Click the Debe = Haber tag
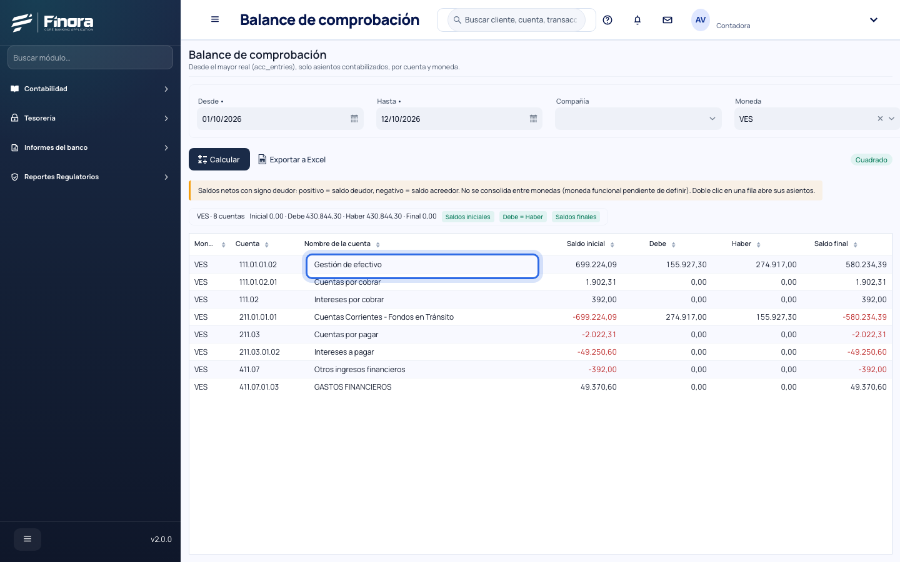This screenshot has width=900, height=562. click(522, 217)
